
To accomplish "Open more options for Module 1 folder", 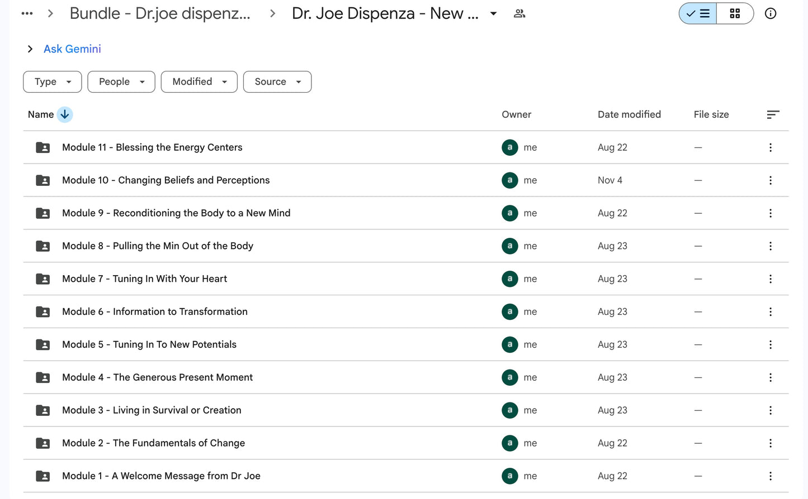I will [771, 476].
